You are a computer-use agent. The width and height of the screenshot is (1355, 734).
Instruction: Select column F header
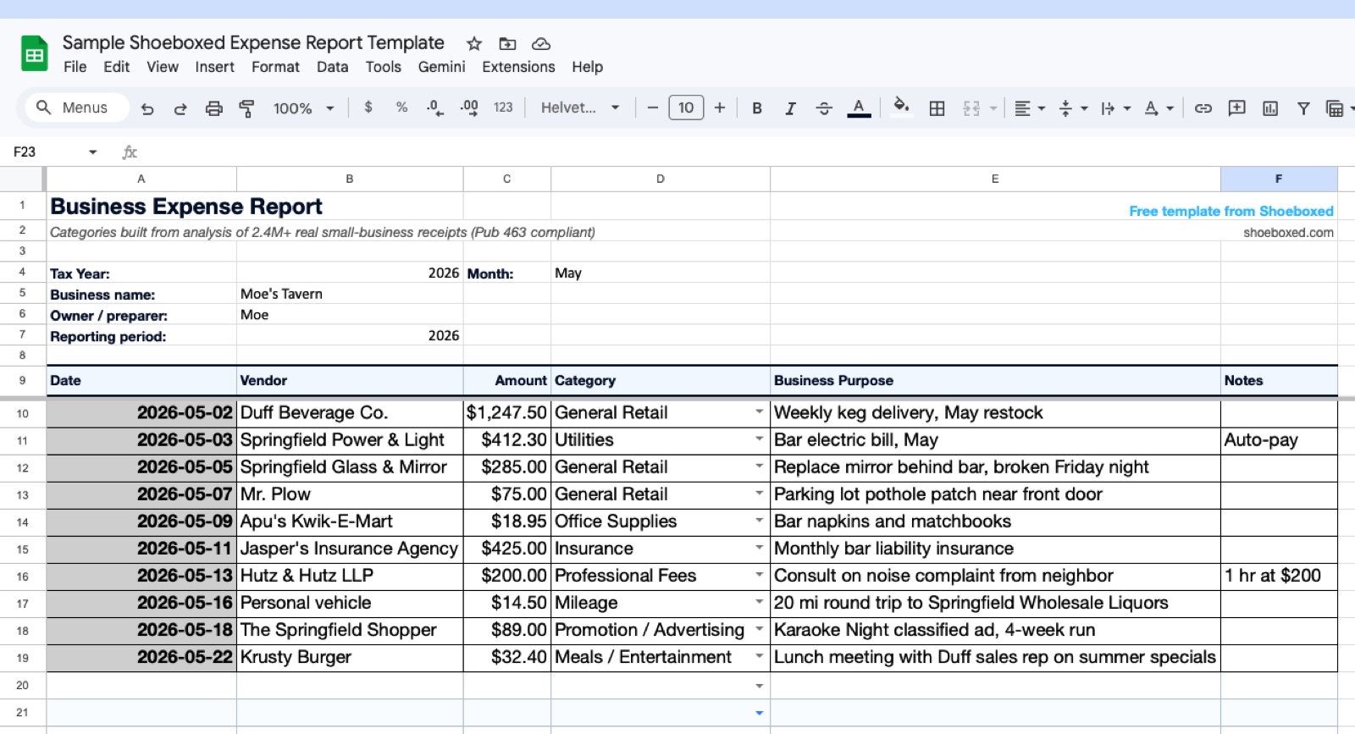(x=1279, y=179)
